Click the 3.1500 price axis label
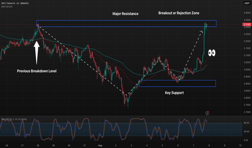The image size is (252, 148). click(247, 48)
